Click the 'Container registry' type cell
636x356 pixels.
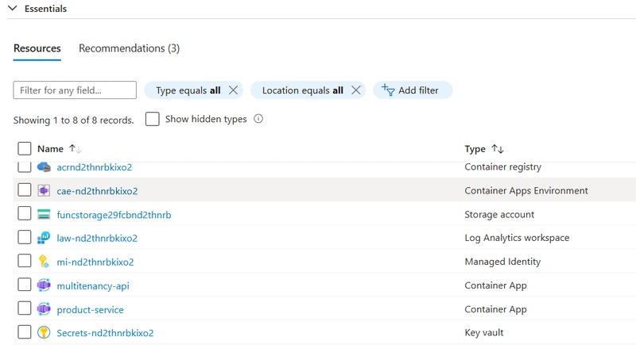pyautogui.click(x=503, y=167)
